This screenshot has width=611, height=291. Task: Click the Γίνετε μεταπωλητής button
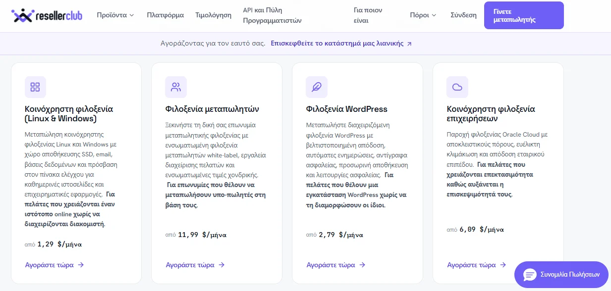(x=524, y=15)
